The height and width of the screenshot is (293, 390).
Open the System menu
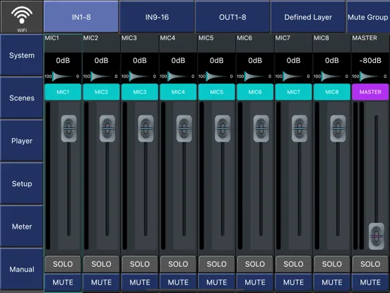click(x=22, y=55)
